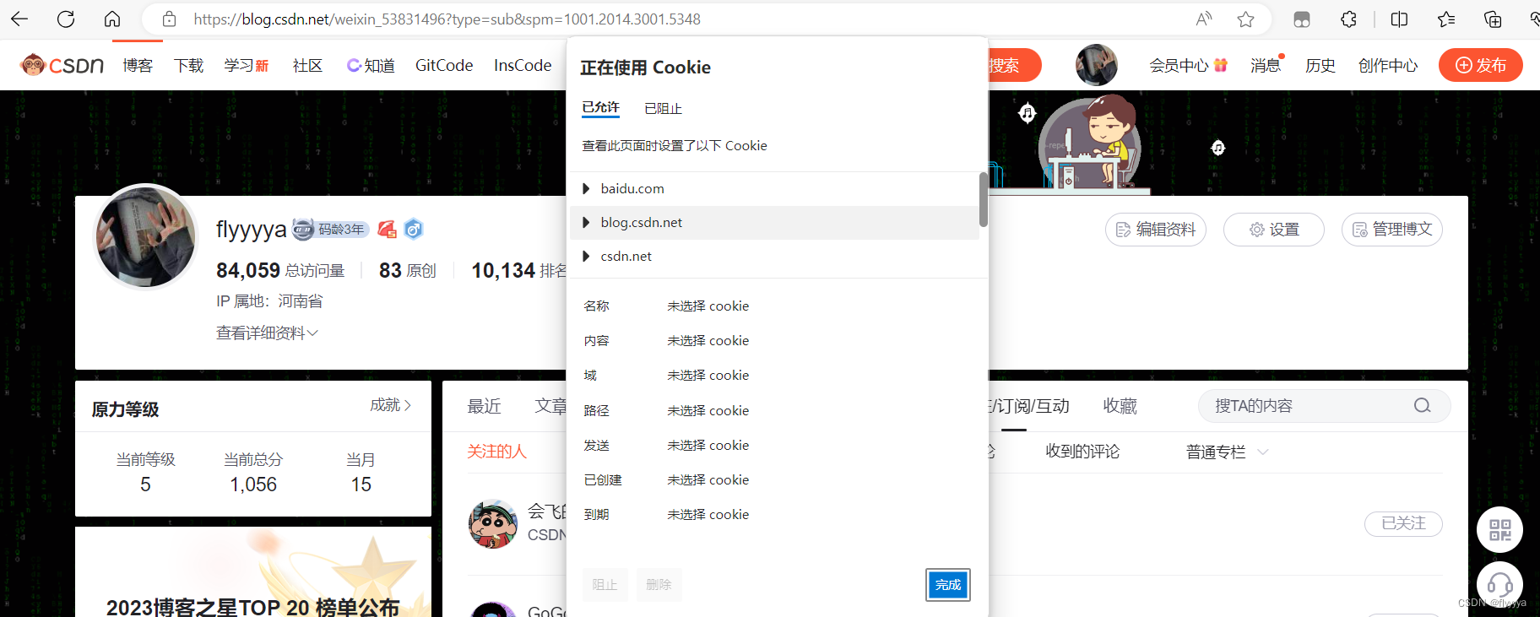1540x617 pixels.
Task: Open the 最近 tab
Action: (x=485, y=407)
